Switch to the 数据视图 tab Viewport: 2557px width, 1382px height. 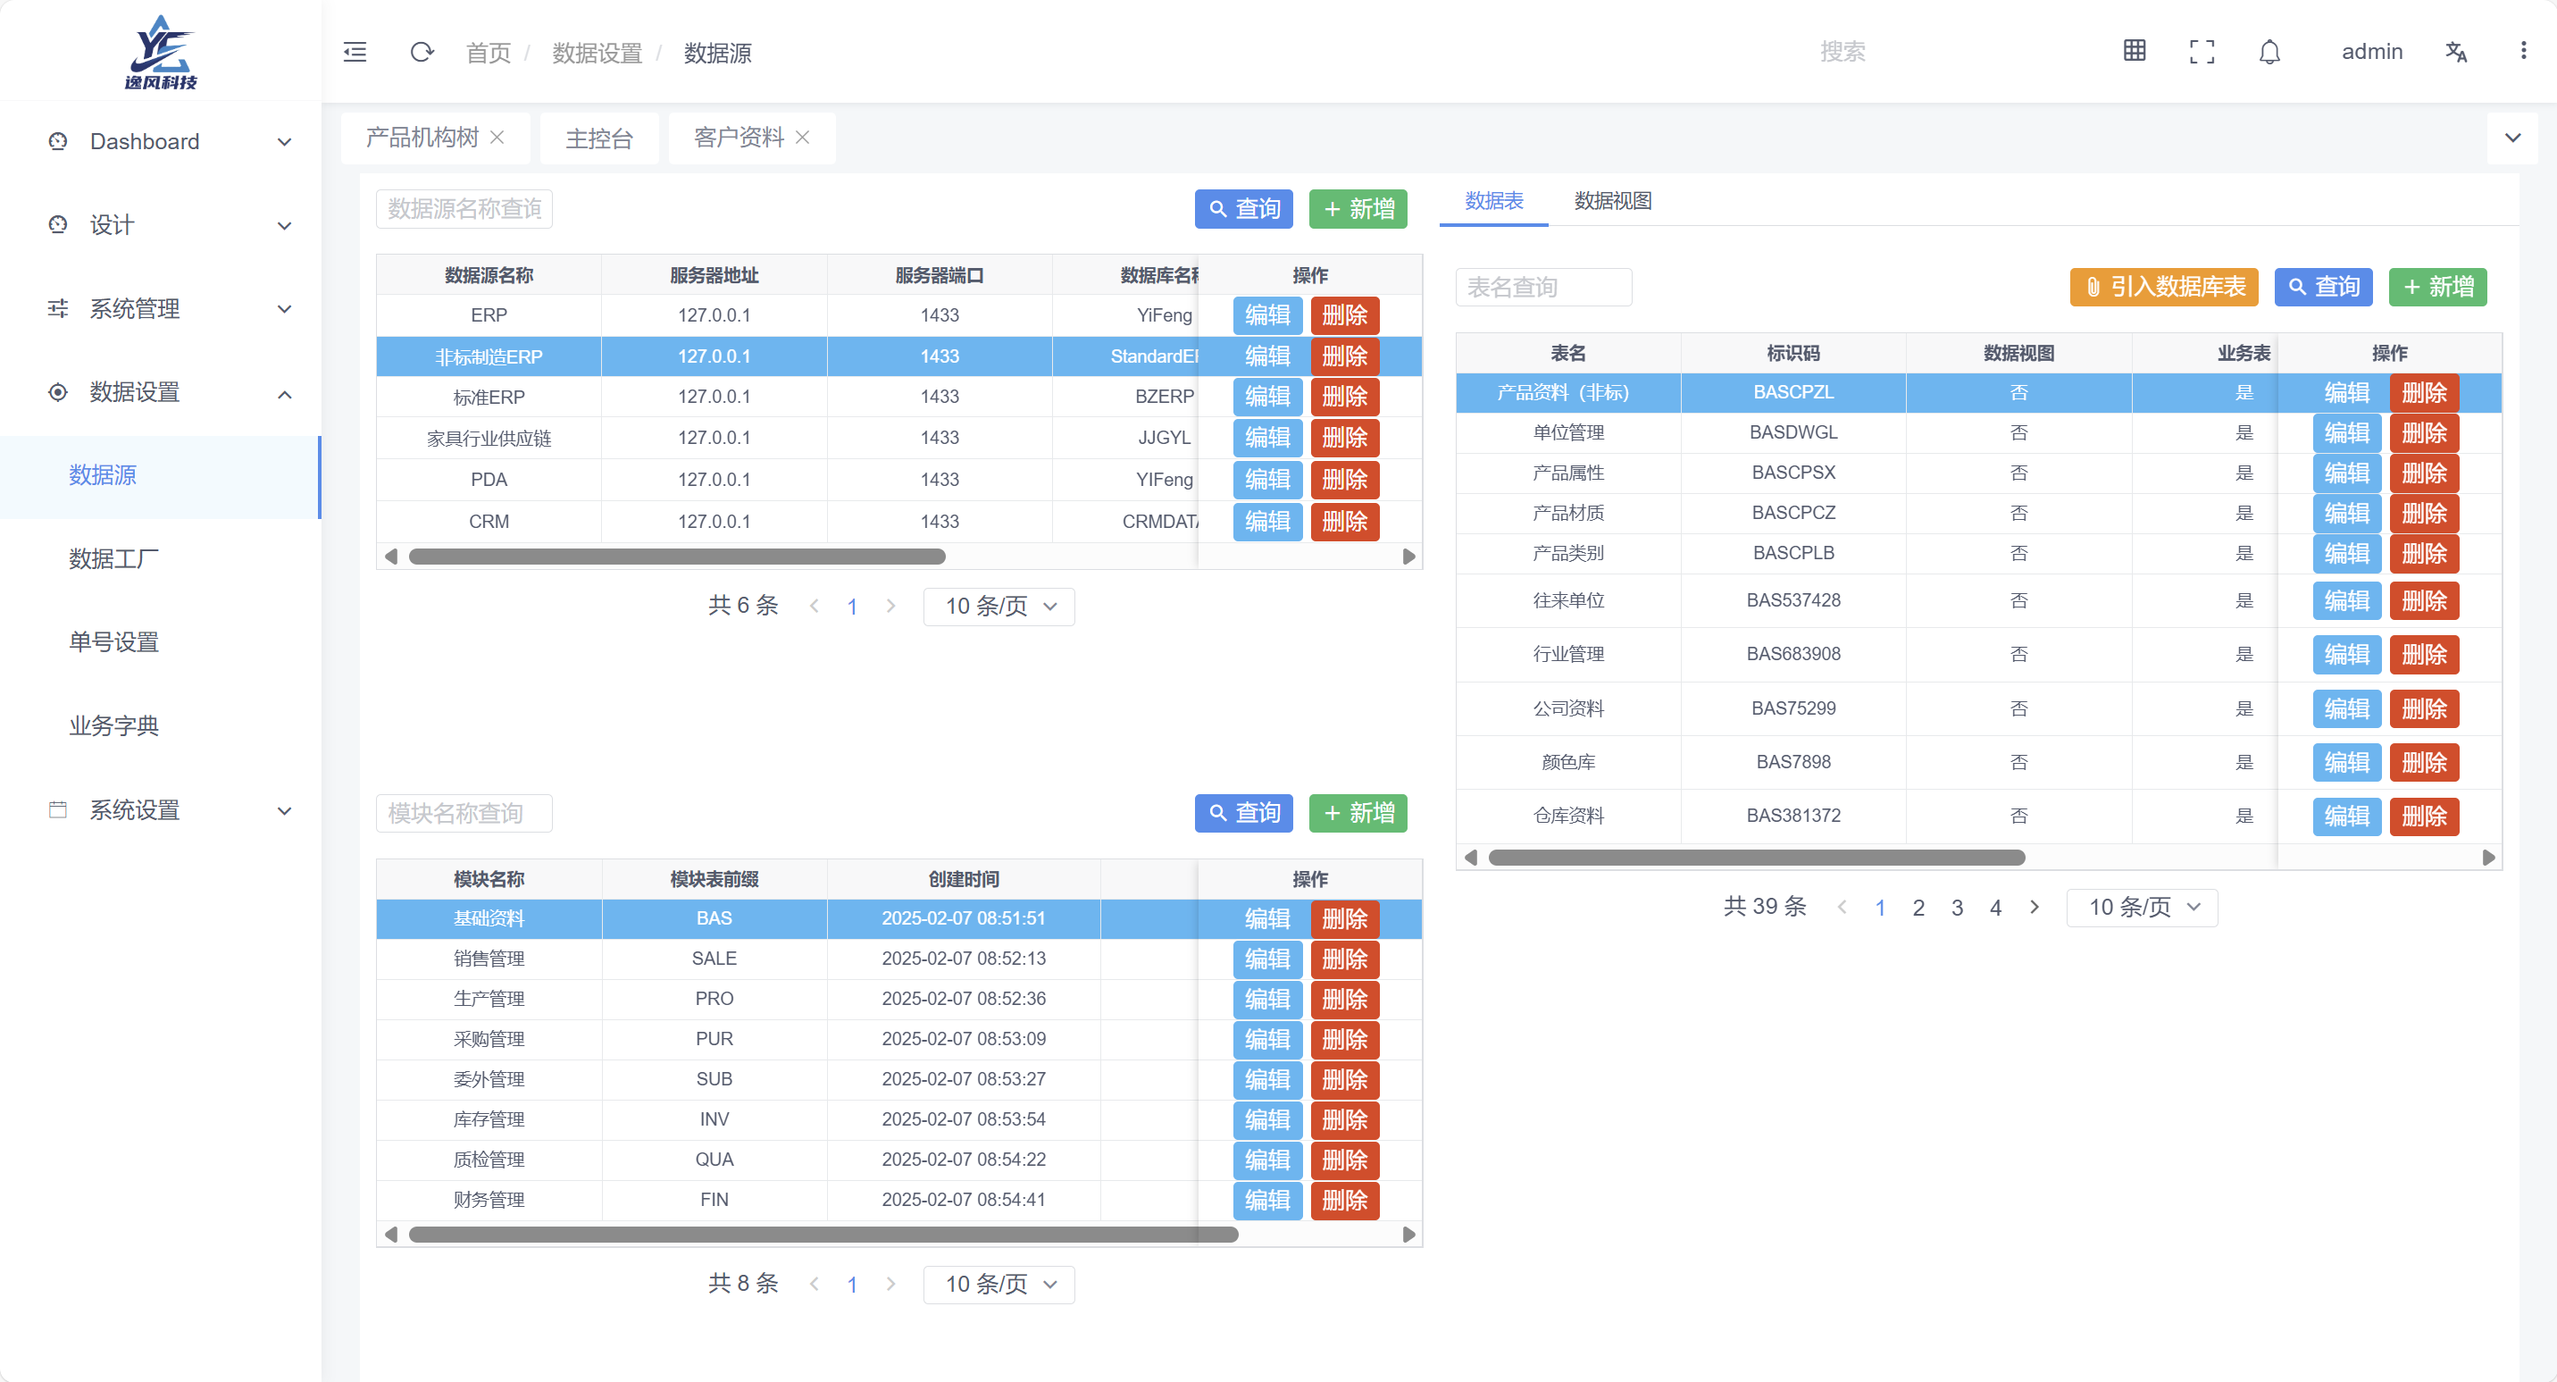point(1612,200)
